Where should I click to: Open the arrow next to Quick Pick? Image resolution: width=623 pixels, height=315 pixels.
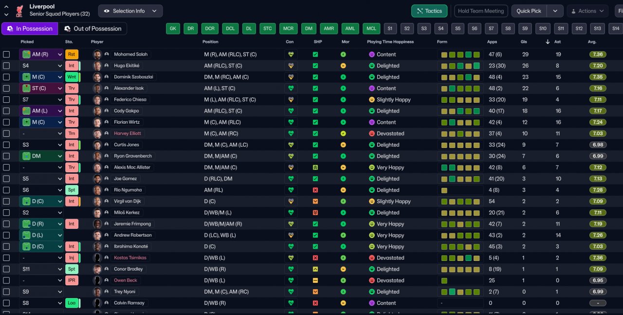[x=555, y=11]
